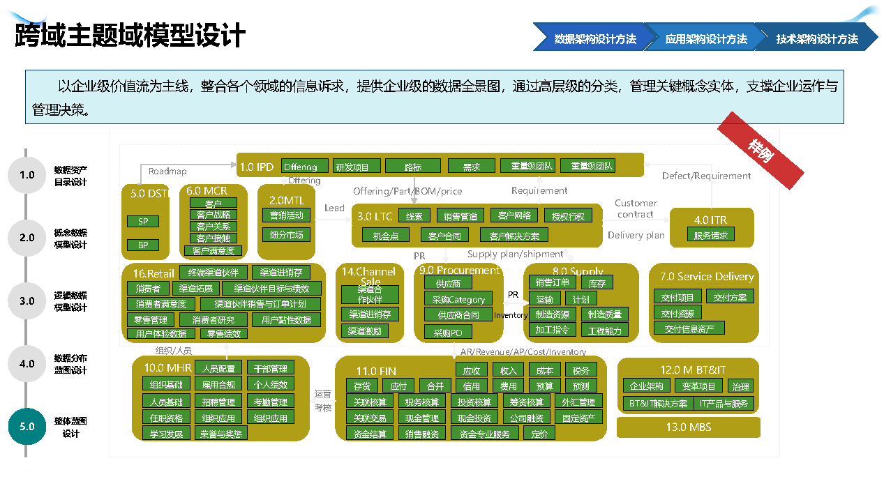Click the highlighted 5.0 step circle
This screenshot has width=884, height=502.
coord(27,427)
